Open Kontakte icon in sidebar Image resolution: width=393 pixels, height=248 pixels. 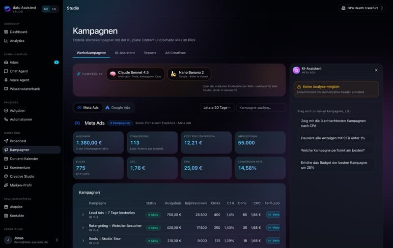click(6, 216)
